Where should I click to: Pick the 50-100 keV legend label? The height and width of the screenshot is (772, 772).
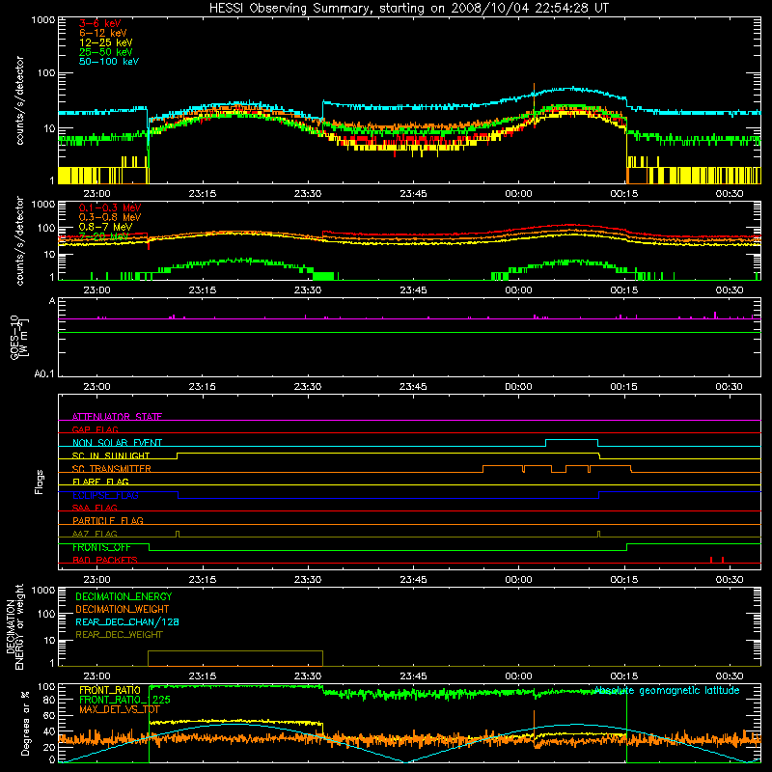109,62
